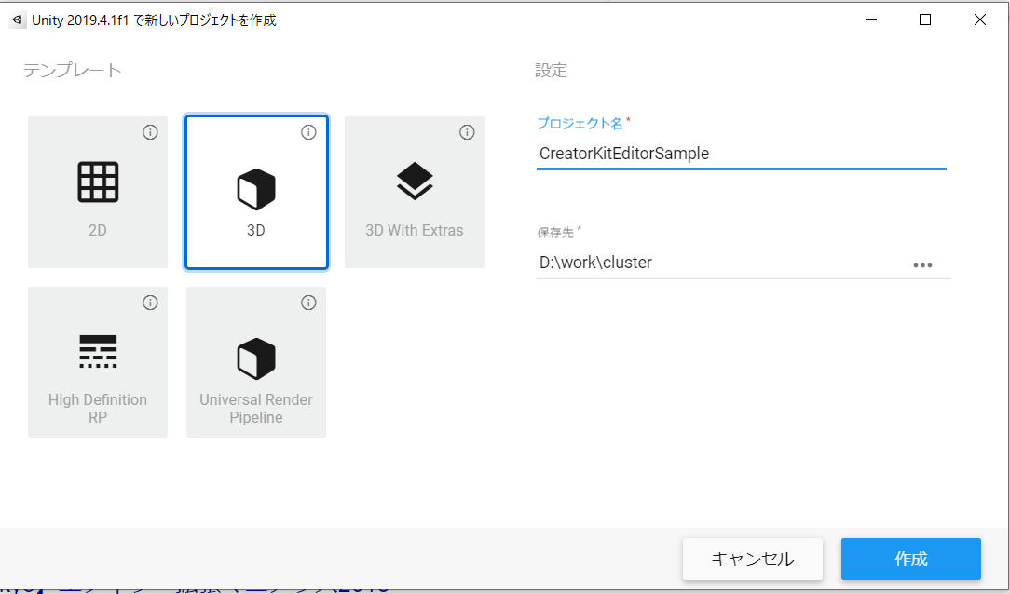Open info icon on 3D With Extras

coord(467,132)
